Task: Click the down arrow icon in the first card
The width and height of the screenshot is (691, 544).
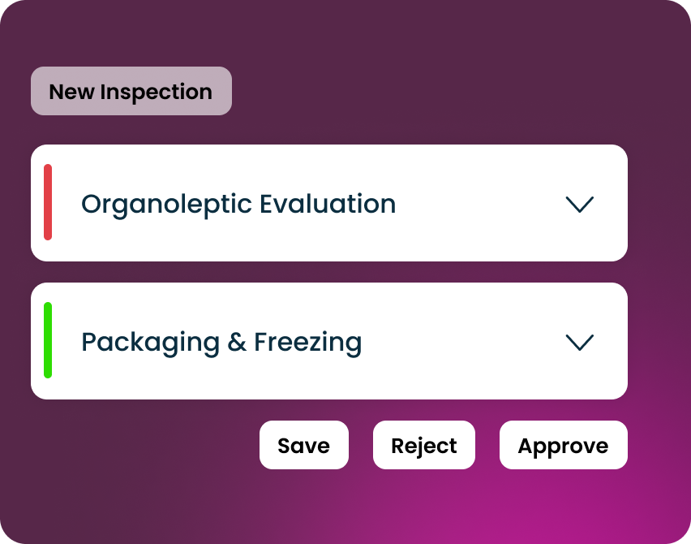Action: (x=579, y=204)
